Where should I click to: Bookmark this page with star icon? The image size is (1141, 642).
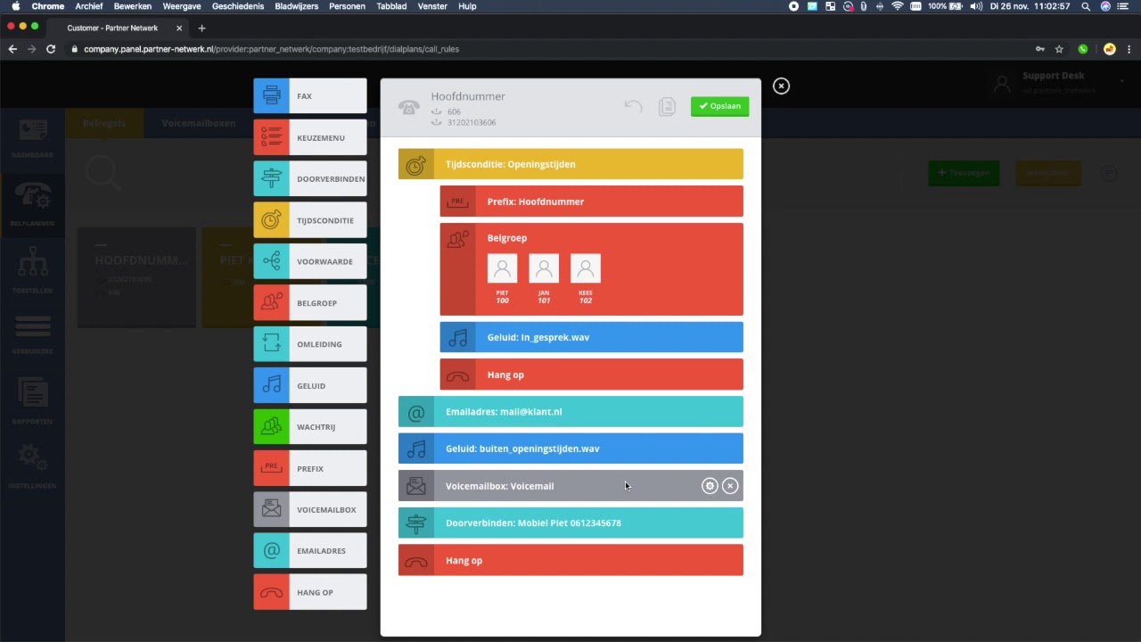click(x=1059, y=49)
